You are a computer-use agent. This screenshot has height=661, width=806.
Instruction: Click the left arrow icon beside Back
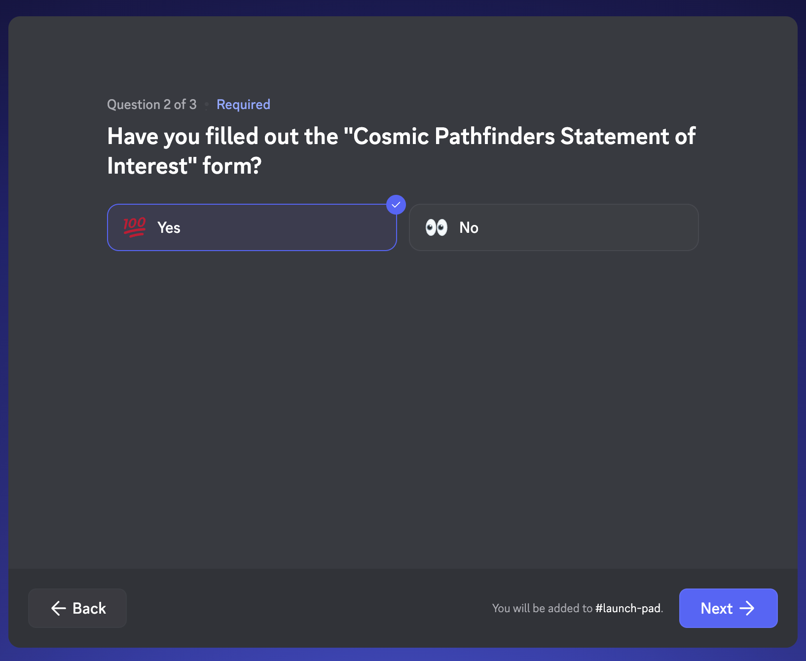tap(59, 608)
